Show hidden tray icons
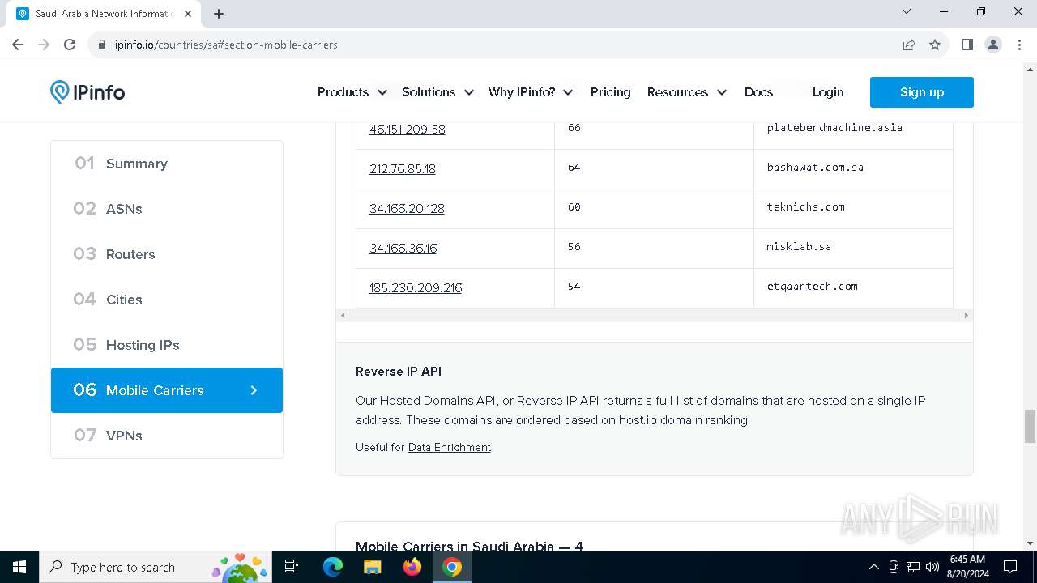Viewport: 1037px width, 583px height. pyautogui.click(x=873, y=567)
